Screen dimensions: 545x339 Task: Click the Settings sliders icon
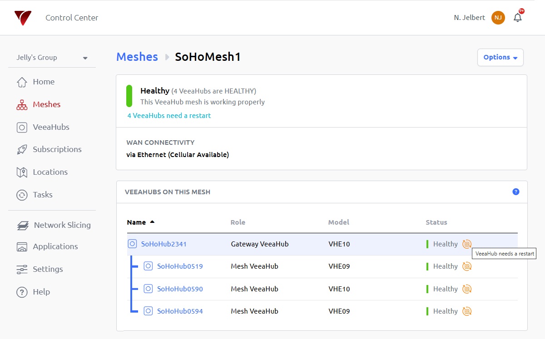pyautogui.click(x=22, y=270)
